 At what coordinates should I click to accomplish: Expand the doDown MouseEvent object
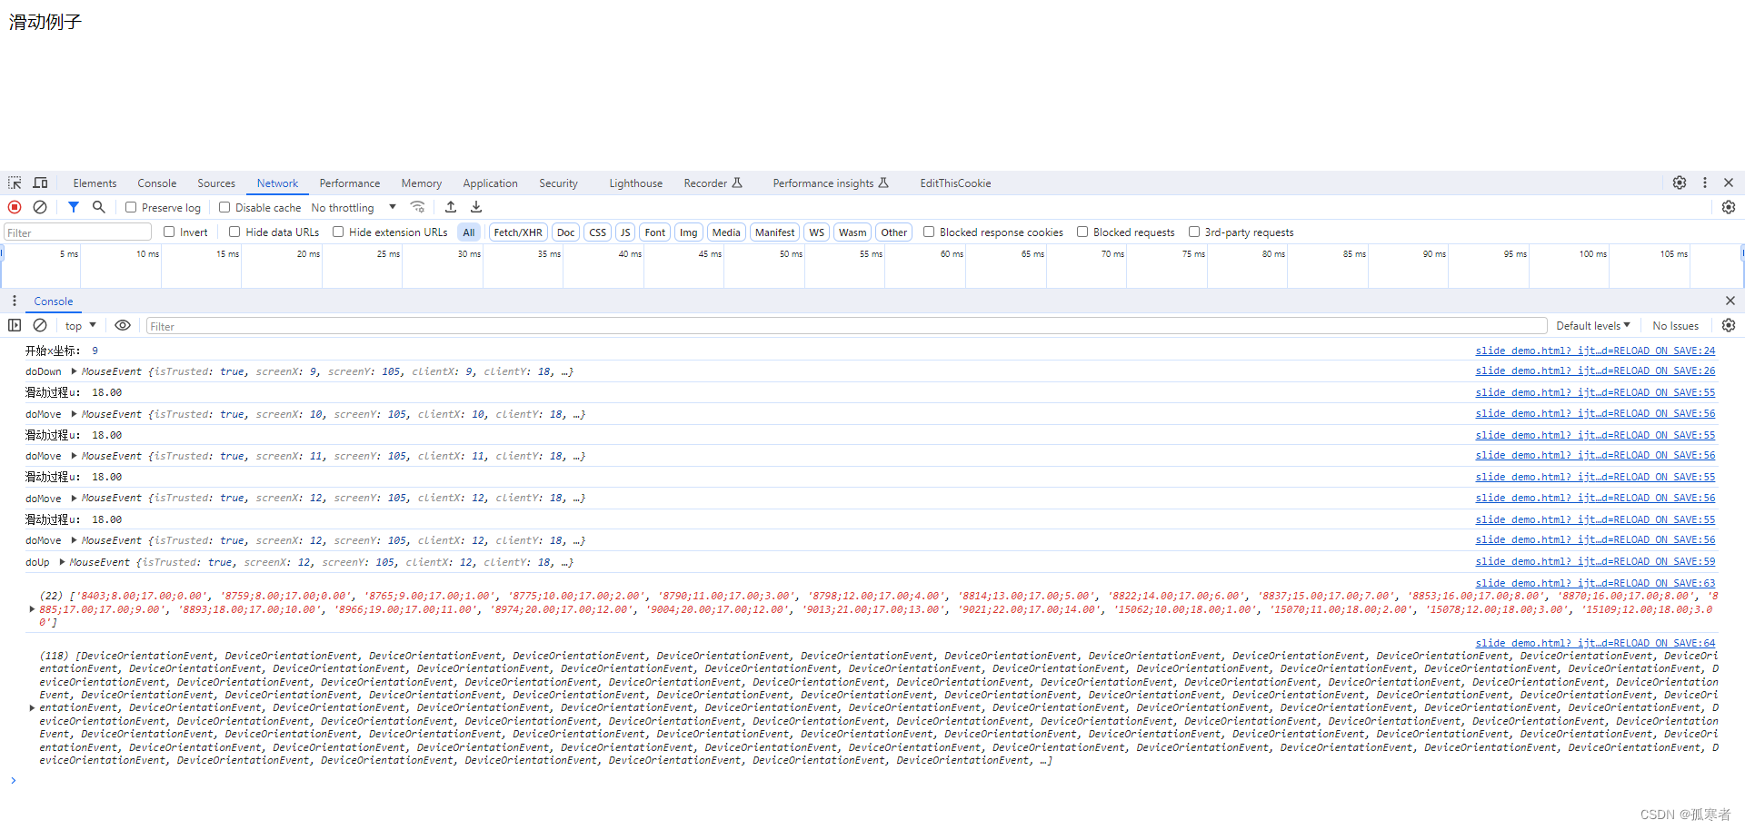75,371
